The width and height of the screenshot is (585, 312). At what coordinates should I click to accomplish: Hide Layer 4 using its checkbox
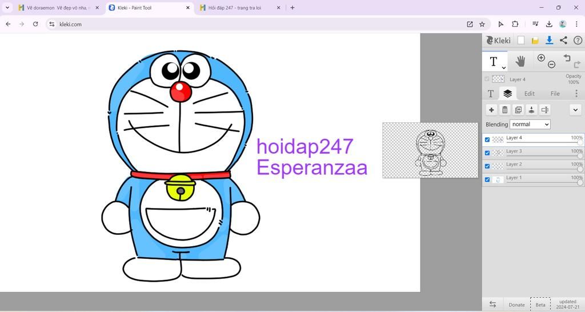click(x=487, y=139)
